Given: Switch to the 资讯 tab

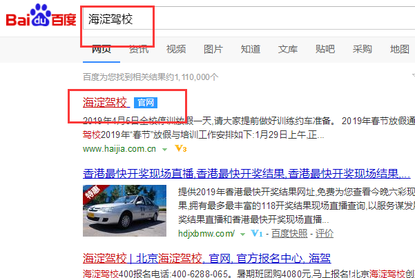Looking at the screenshot, I should (x=139, y=49).
